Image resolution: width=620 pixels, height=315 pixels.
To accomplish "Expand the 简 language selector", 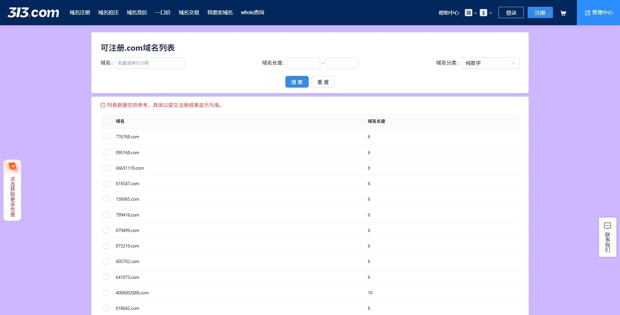I will point(471,13).
